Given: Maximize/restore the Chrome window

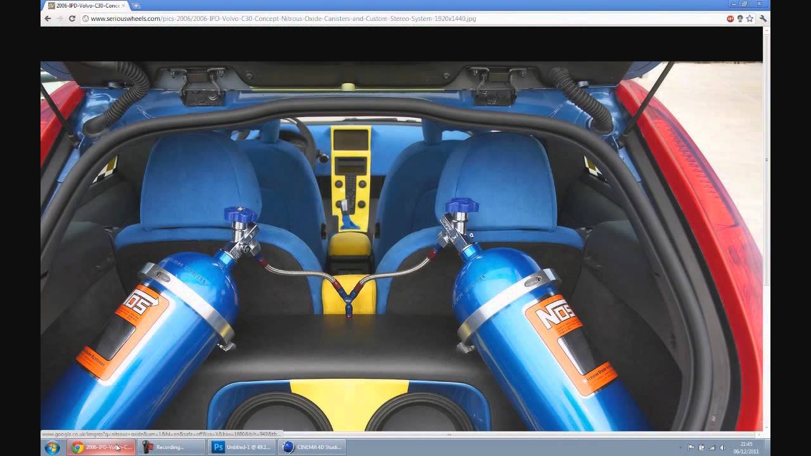Looking at the screenshot, I should [744, 4].
